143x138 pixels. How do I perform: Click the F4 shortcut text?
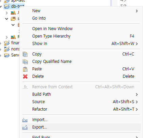point(132,36)
